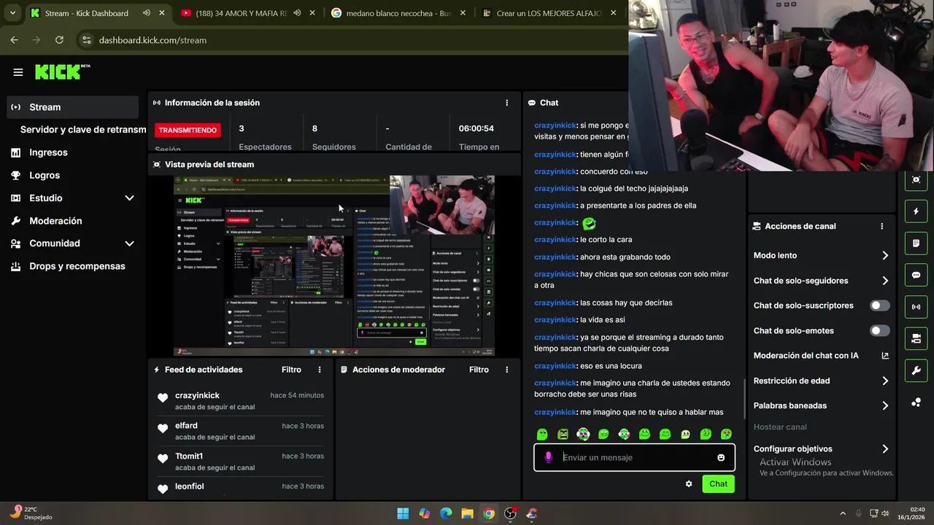
Task: Open OBS Studio from the taskbar
Action: 510,513
